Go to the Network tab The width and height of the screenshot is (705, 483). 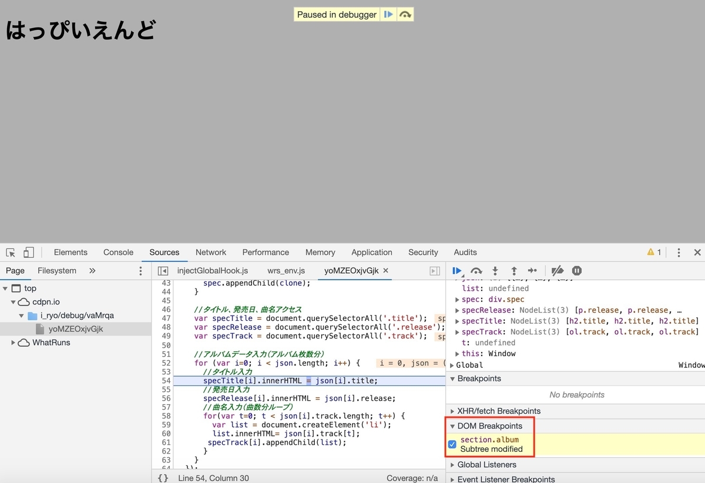211,252
